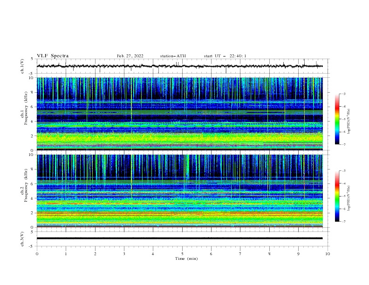The width and height of the screenshot is (369, 285).
Task: Click the ch.1 "Frequency (kHz)" axis label
Action: pos(26,109)
